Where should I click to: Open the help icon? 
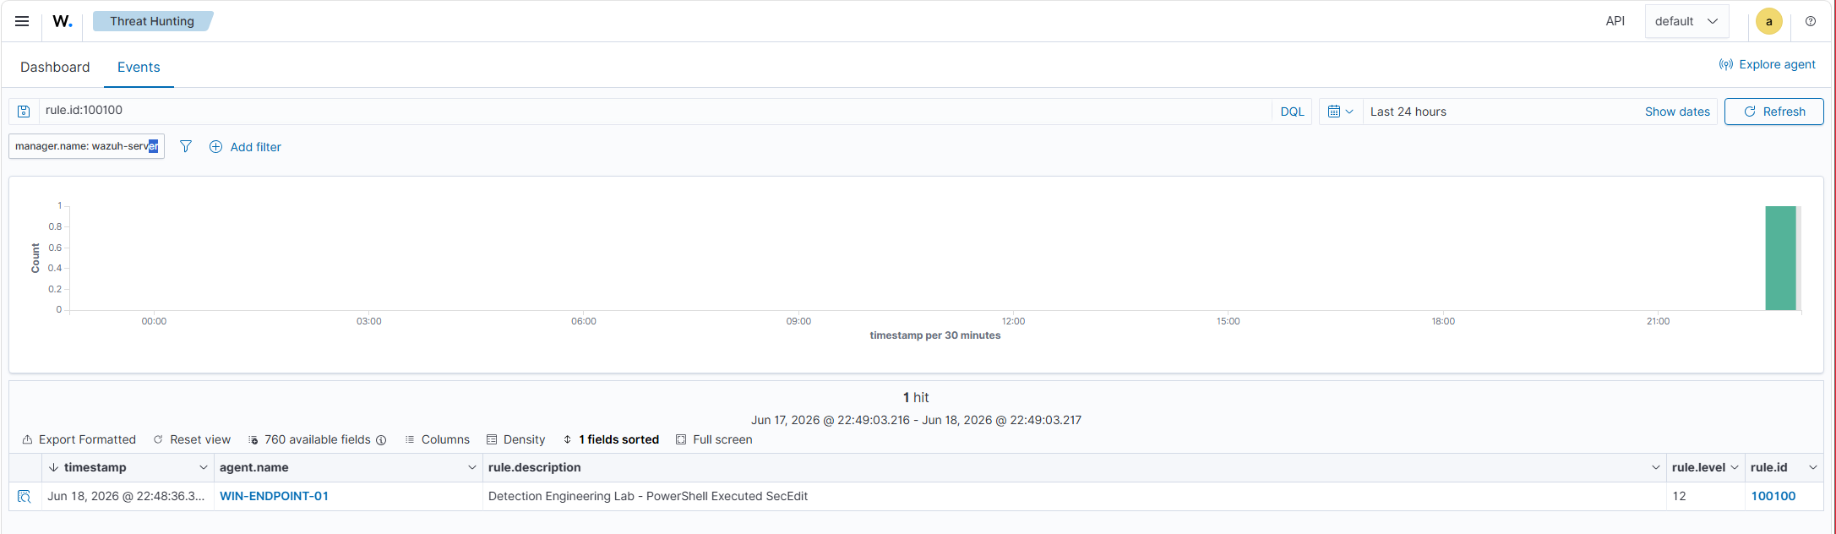click(x=1810, y=21)
